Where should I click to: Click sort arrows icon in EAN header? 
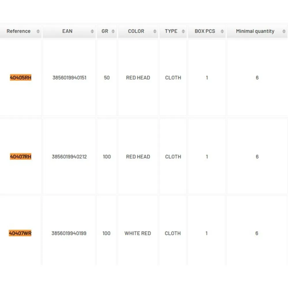point(92,31)
